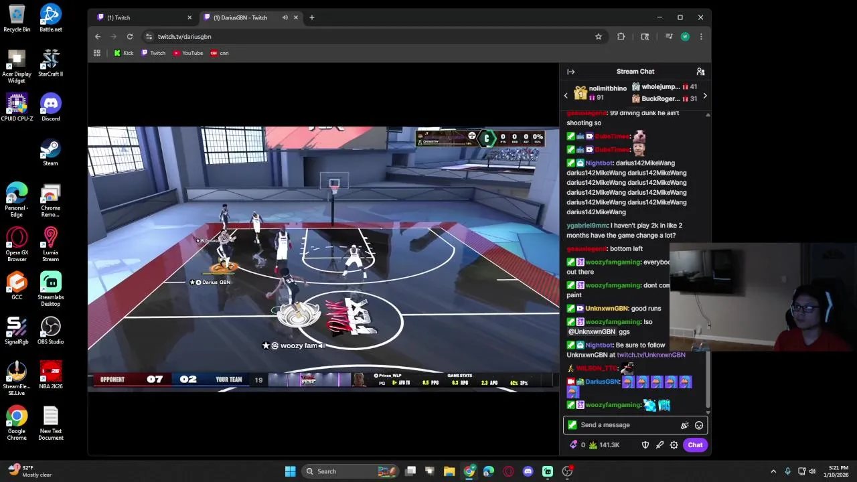View site information for twitch.tv

[149, 37]
